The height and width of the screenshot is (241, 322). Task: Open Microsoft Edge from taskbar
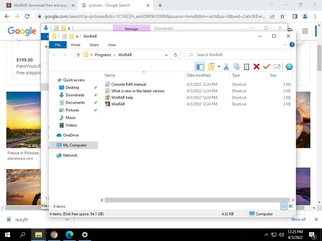(x=69, y=235)
